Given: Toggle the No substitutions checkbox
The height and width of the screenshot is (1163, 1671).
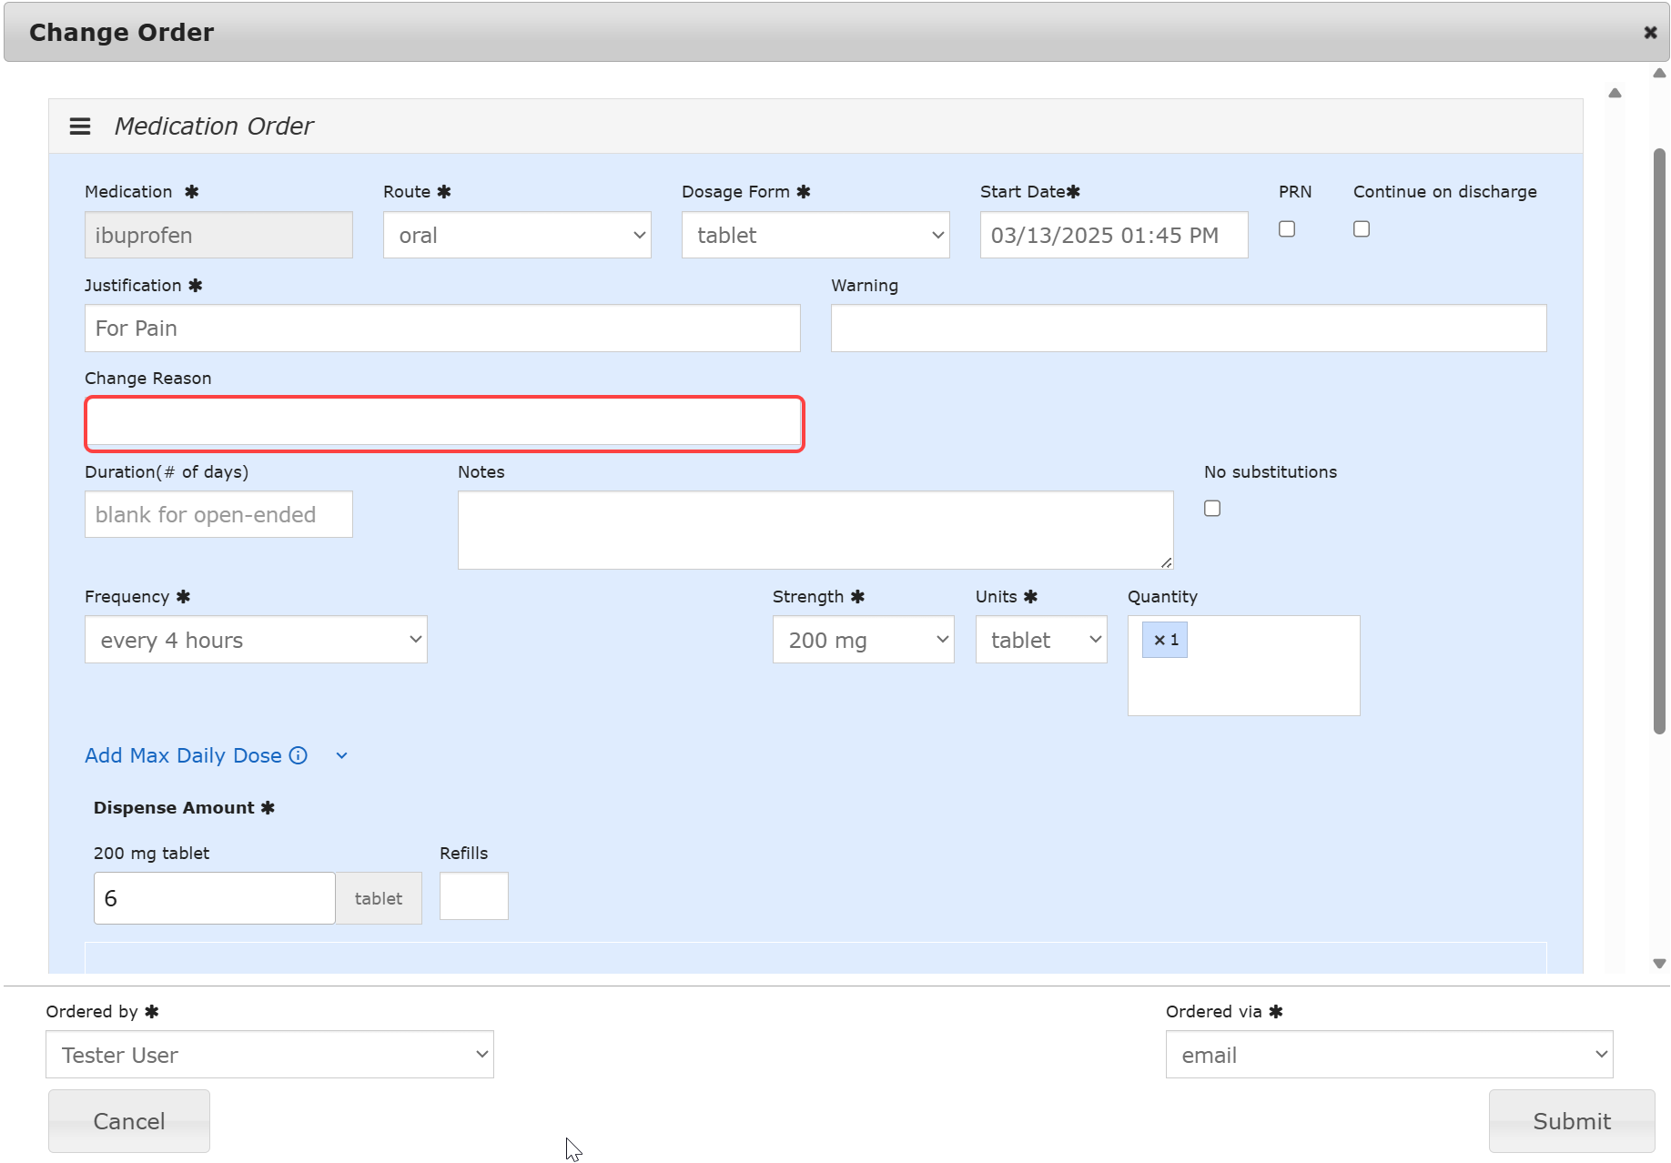Looking at the screenshot, I should point(1211,509).
